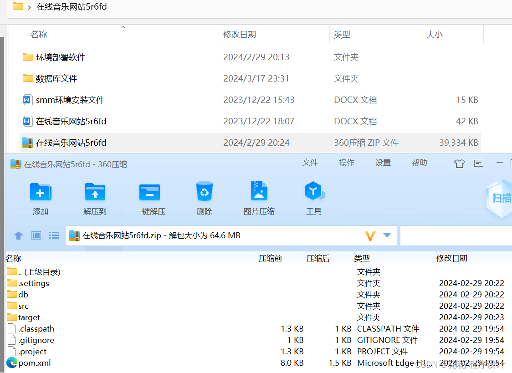Select the 环境部署软件 folder in Explorer
Image resolution: width=512 pixels, height=373 pixels.
61,57
